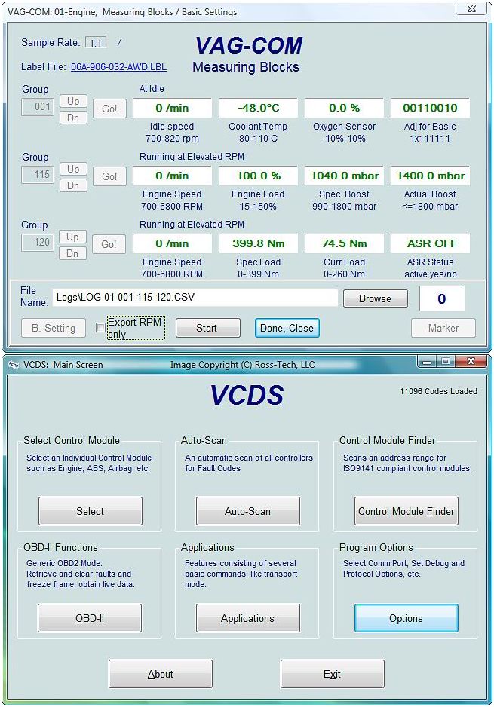This screenshot has width=494, height=707.
Task: Click the Sample Rate value box
Action: [96, 43]
